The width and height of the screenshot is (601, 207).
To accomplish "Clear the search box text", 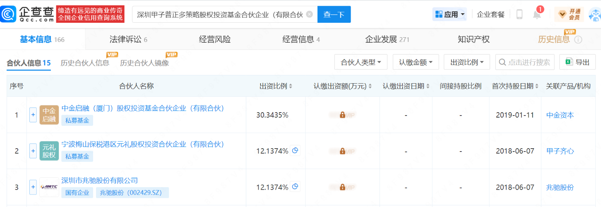I will click(309, 14).
